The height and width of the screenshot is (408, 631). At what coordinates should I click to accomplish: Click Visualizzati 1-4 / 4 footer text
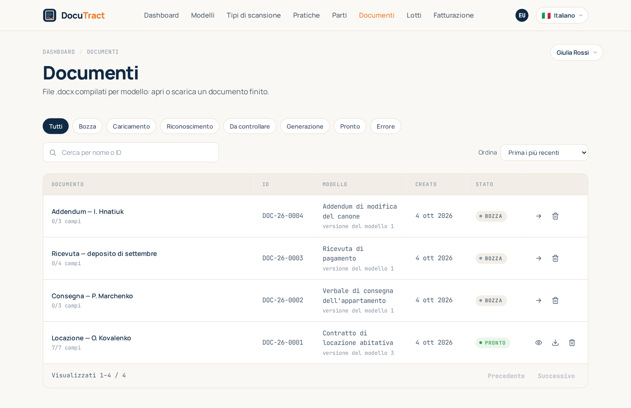tap(89, 375)
